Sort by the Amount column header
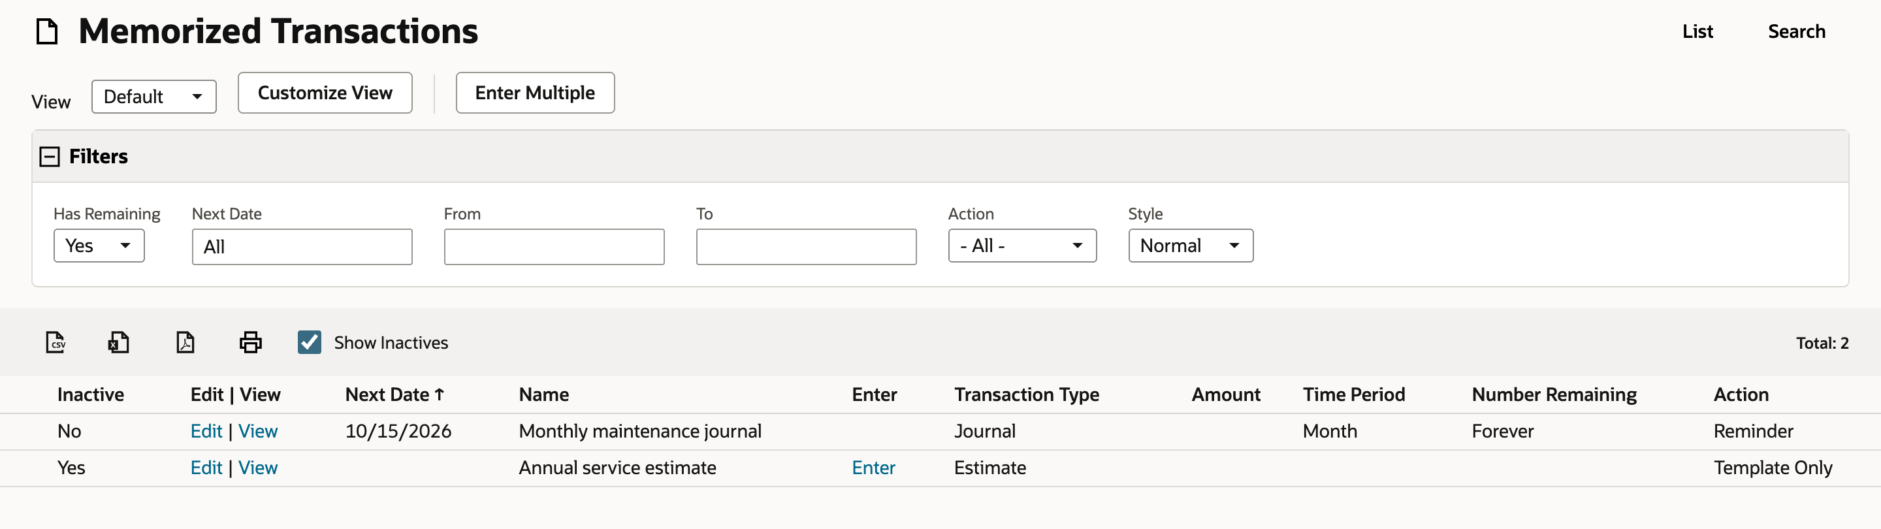This screenshot has height=529, width=1881. click(1226, 394)
